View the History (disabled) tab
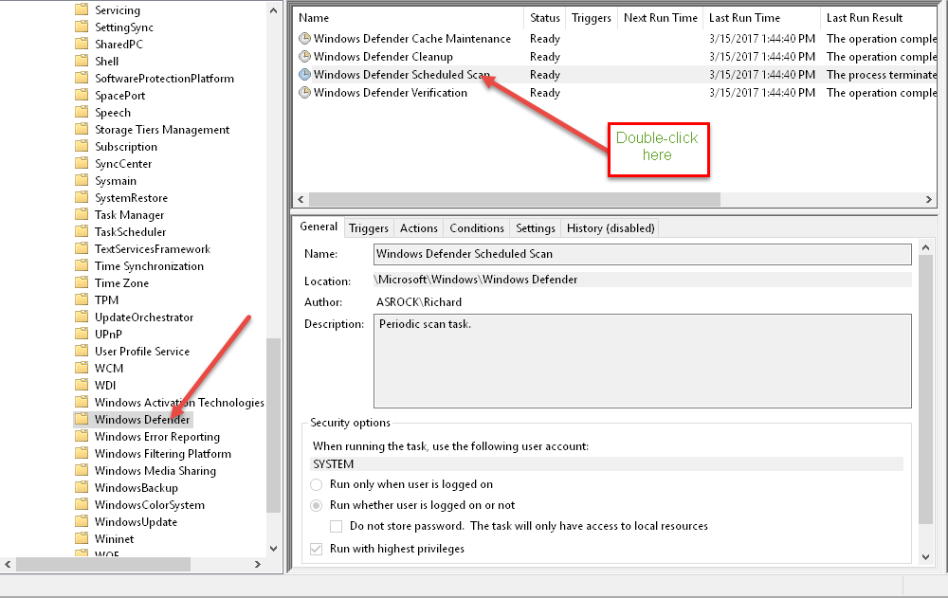 610,228
